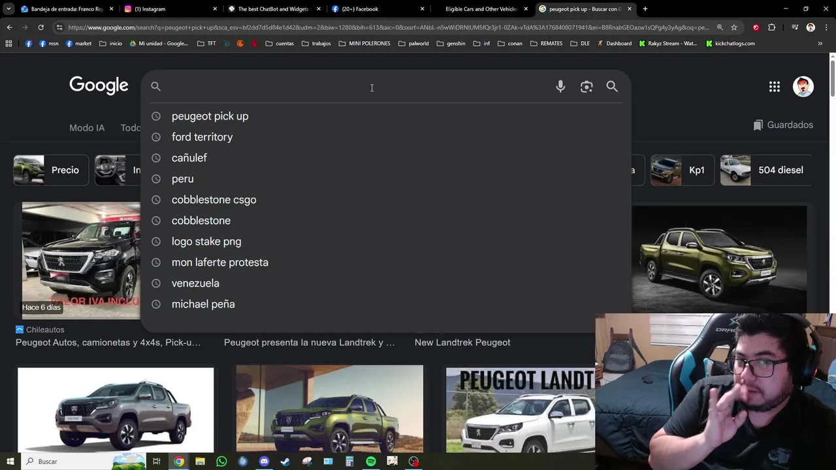Viewport: 836px width, 470px height.
Task: Open the trabajos bookmarks folder
Action: pyautogui.click(x=316, y=44)
